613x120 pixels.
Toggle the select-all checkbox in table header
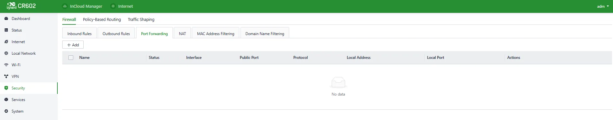click(71, 58)
